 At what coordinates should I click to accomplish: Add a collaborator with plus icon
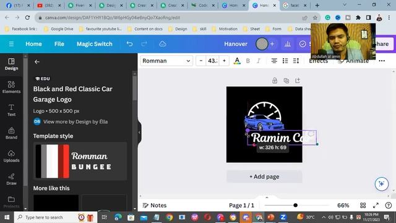[x=272, y=44]
